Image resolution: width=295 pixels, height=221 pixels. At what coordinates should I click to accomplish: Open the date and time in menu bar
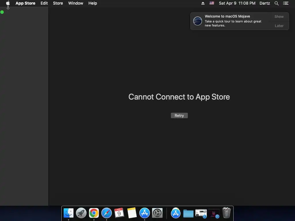click(x=237, y=3)
